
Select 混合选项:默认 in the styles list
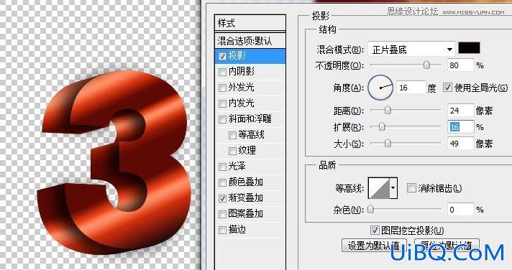pos(250,41)
